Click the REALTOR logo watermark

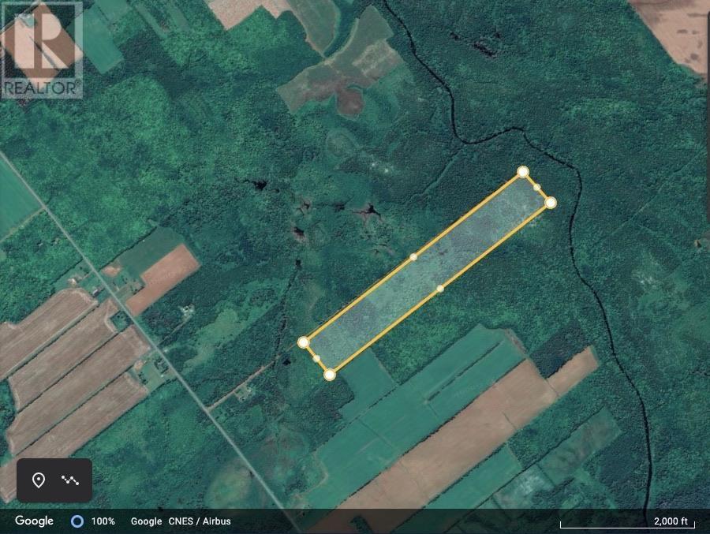(42, 50)
